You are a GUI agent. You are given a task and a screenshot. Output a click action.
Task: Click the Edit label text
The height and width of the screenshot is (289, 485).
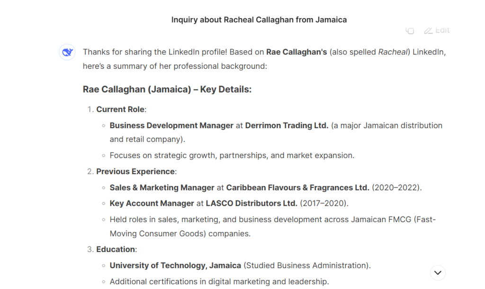pos(442,30)
